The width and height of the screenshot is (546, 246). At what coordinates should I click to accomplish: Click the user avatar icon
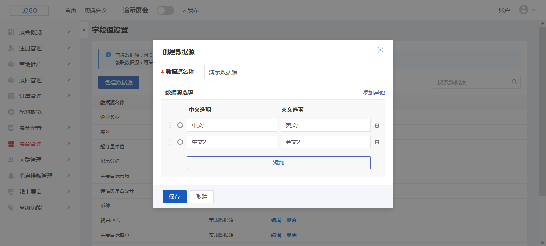pyautogui.click(x=523, y=10)
